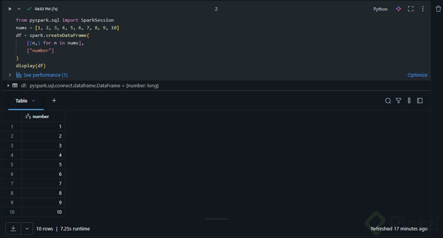Open the download options dropdown
Viewport: 443px width, 238px height.
click(27, 229)
